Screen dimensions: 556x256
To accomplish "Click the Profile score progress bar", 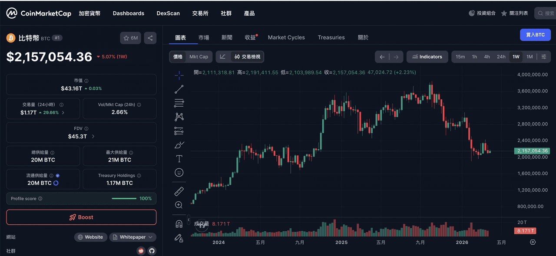I will tap(124, 199).
